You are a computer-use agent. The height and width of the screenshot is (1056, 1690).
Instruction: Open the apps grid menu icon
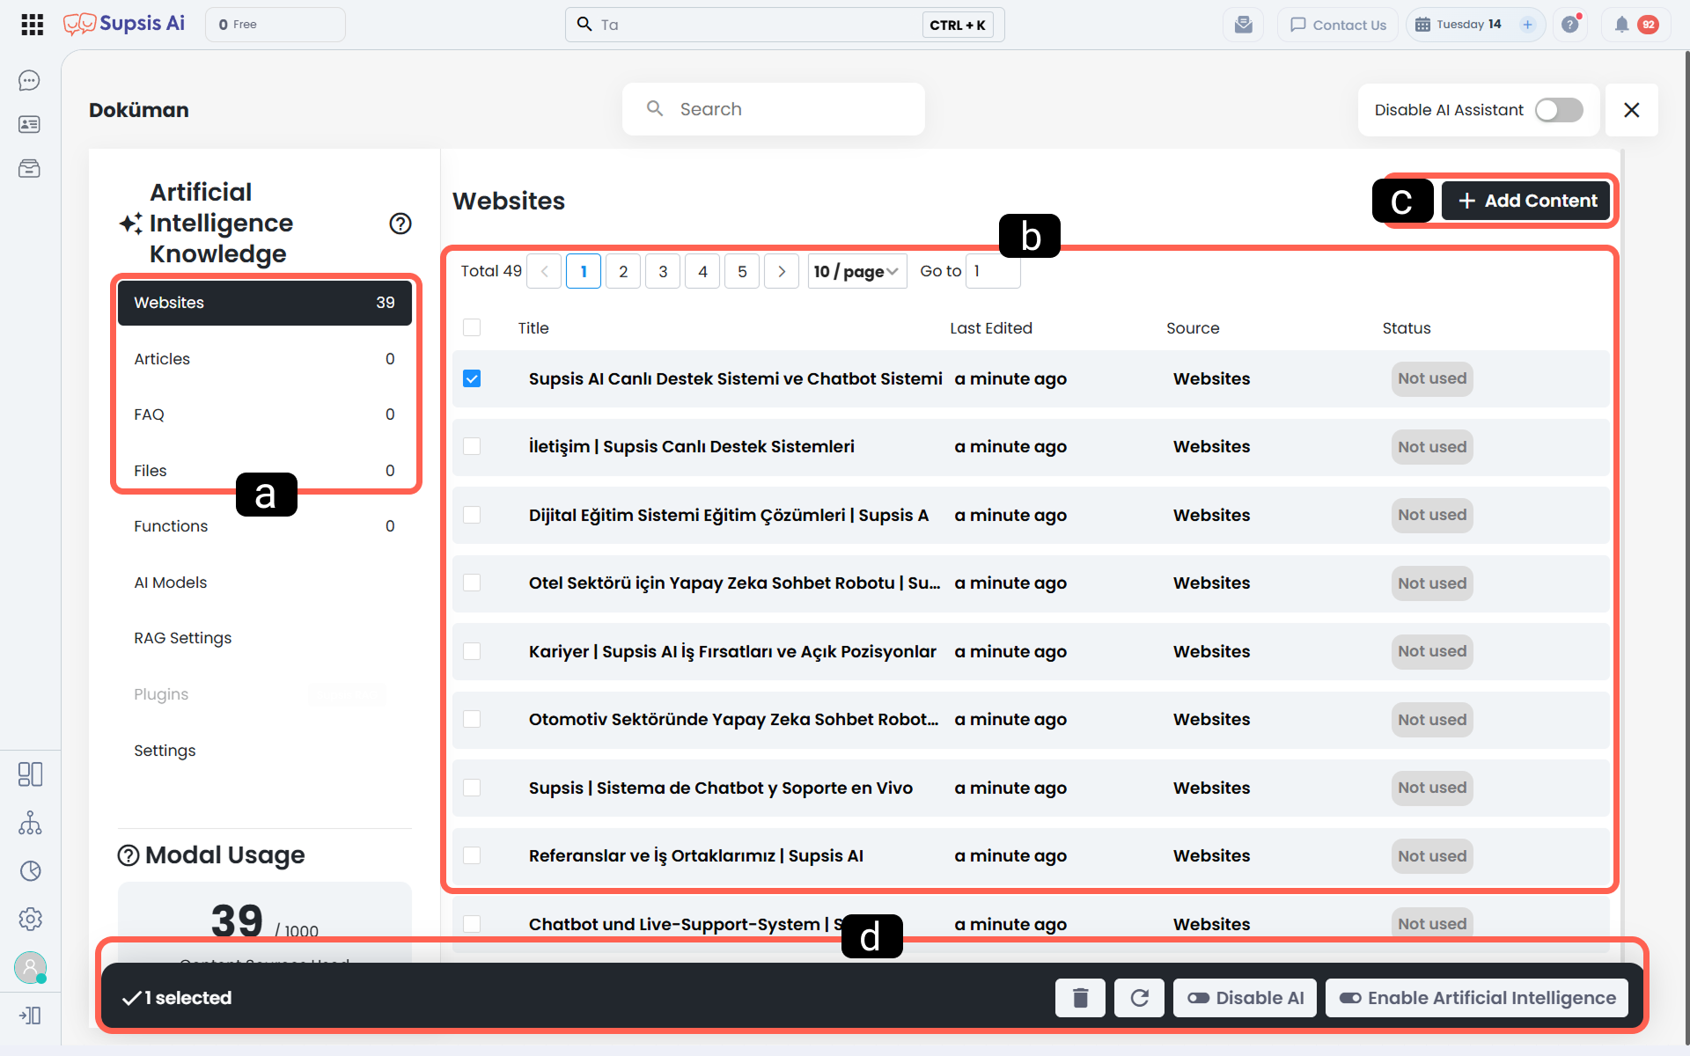click(33, 25)
